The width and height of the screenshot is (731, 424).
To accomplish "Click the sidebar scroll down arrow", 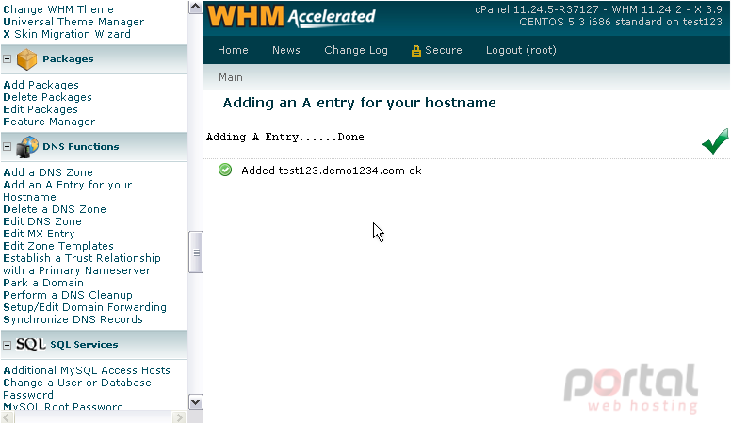I will click(x=195, y=402).
